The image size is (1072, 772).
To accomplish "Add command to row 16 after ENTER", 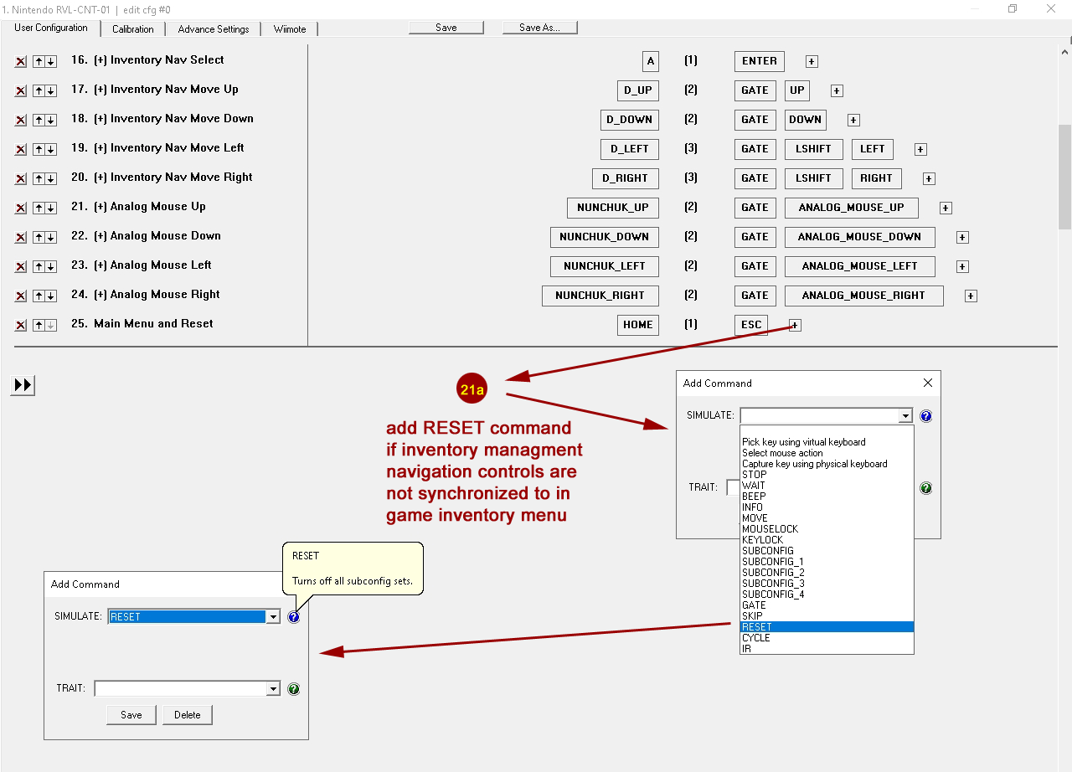I will pos(812,61).
